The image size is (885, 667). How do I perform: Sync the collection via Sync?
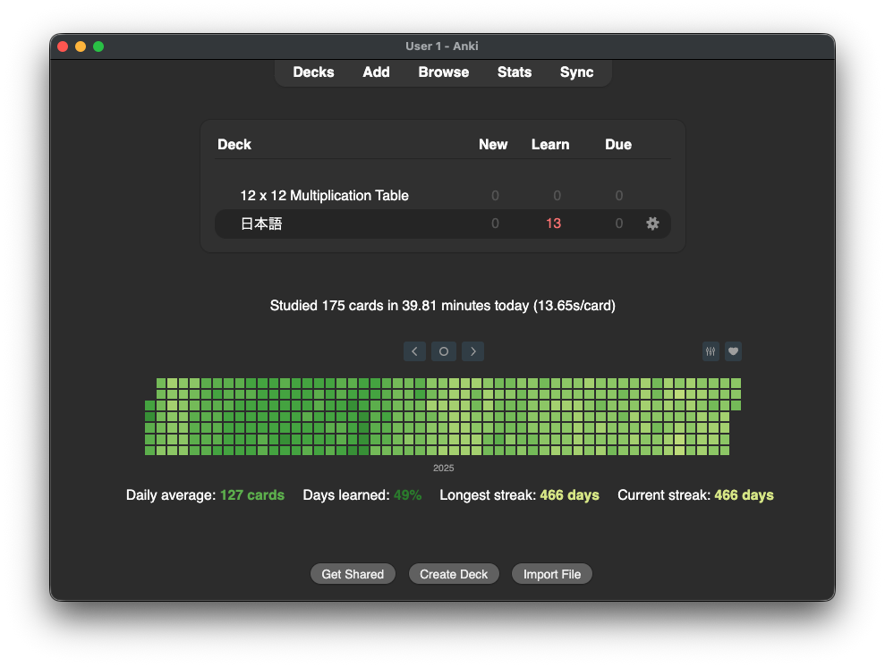click(576, 72)
